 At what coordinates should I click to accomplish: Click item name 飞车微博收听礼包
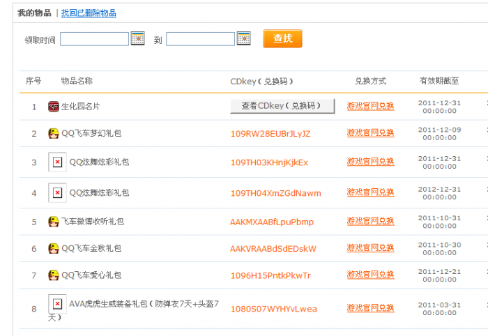(x=93, y=222)
